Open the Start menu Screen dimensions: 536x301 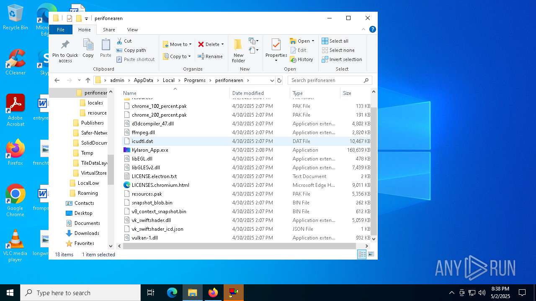pos(10,293)
